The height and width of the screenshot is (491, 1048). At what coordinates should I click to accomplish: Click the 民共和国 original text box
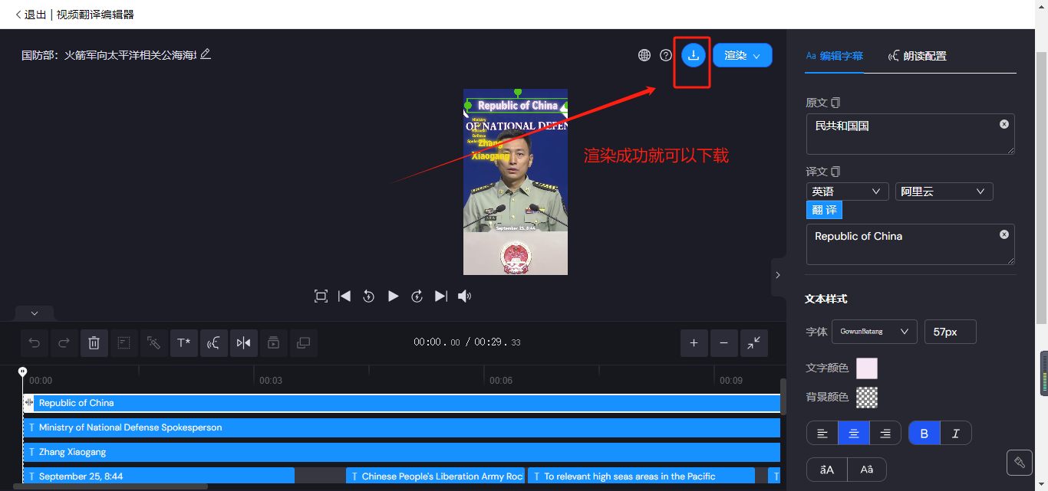pyautogui.click(x=911, y=134)
